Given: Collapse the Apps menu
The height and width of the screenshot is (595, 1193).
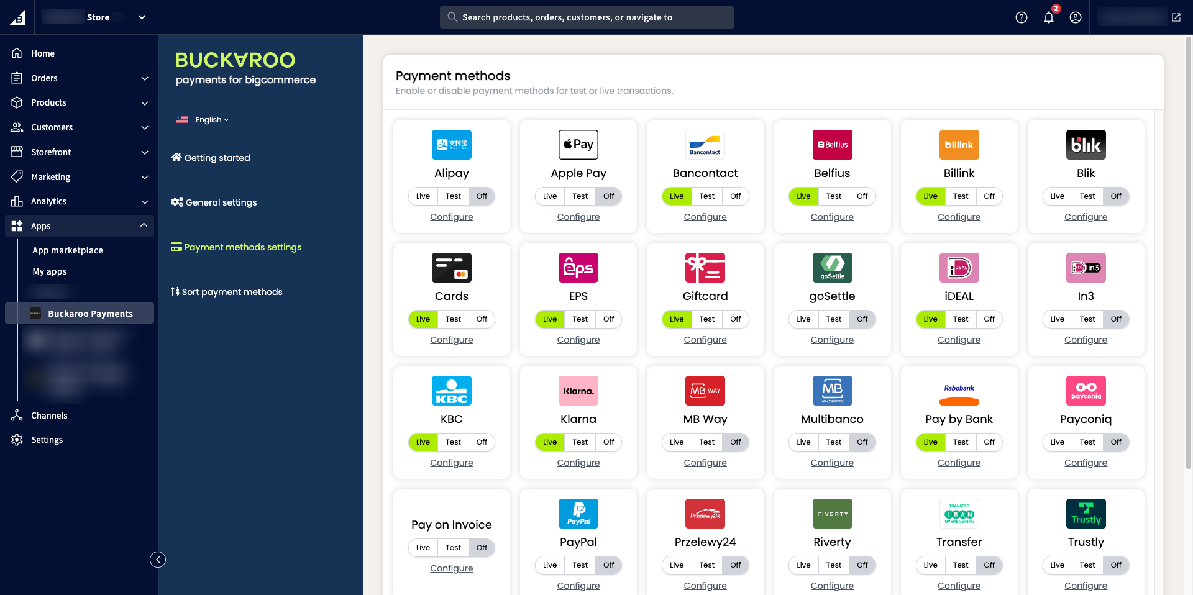Looking at the screenshot, I should coord(80,226).
